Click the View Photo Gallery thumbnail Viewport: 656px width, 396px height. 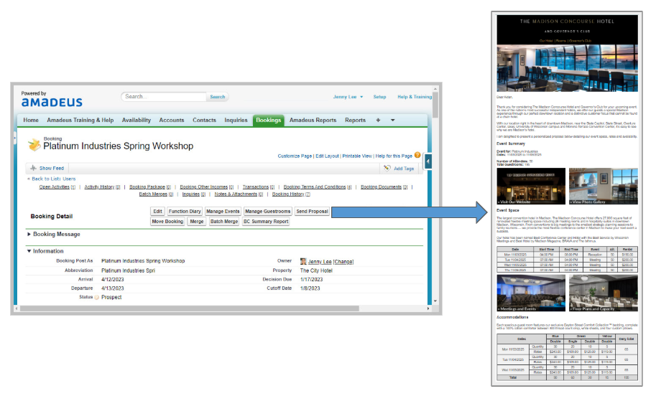point(604,187)
